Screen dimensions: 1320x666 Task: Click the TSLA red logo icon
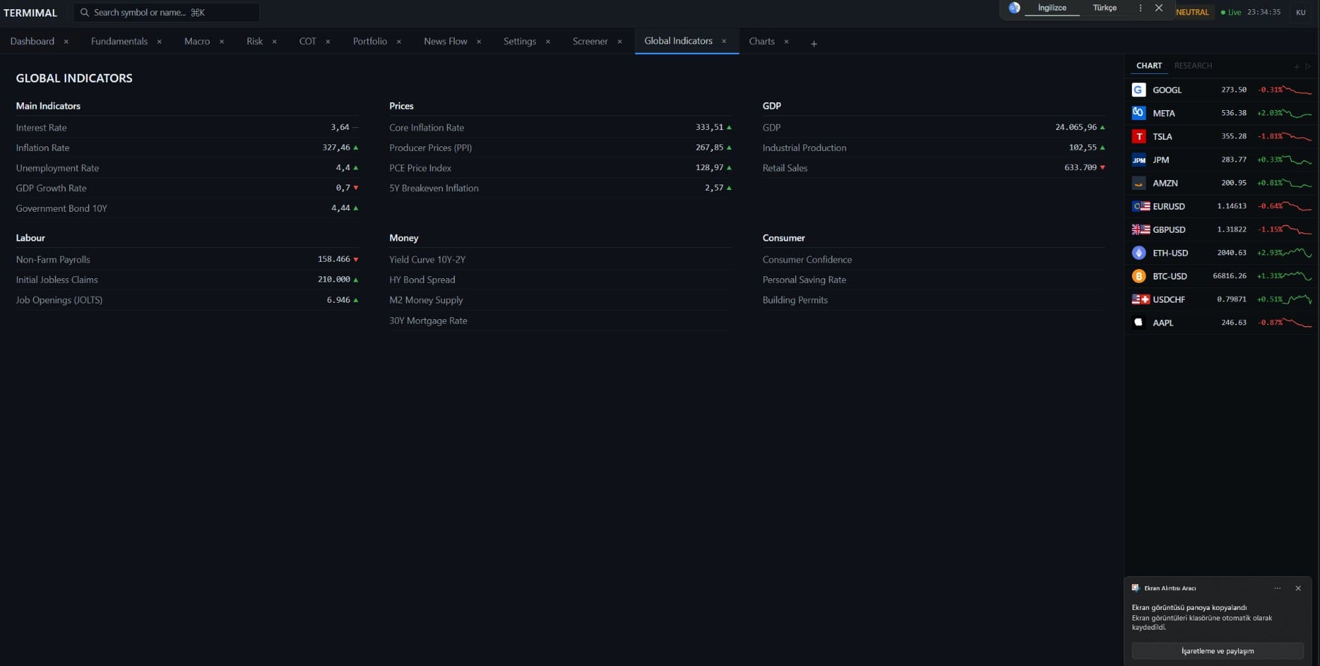point(1138,136)
